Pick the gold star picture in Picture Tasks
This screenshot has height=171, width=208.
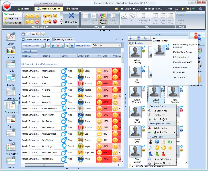tap(170, 148)
